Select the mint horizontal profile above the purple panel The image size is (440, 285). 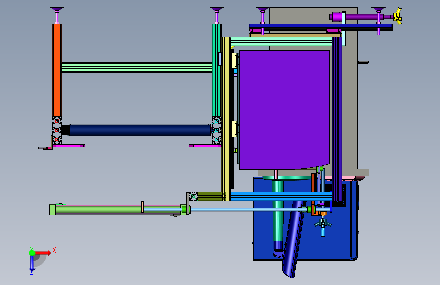(281, 42)
